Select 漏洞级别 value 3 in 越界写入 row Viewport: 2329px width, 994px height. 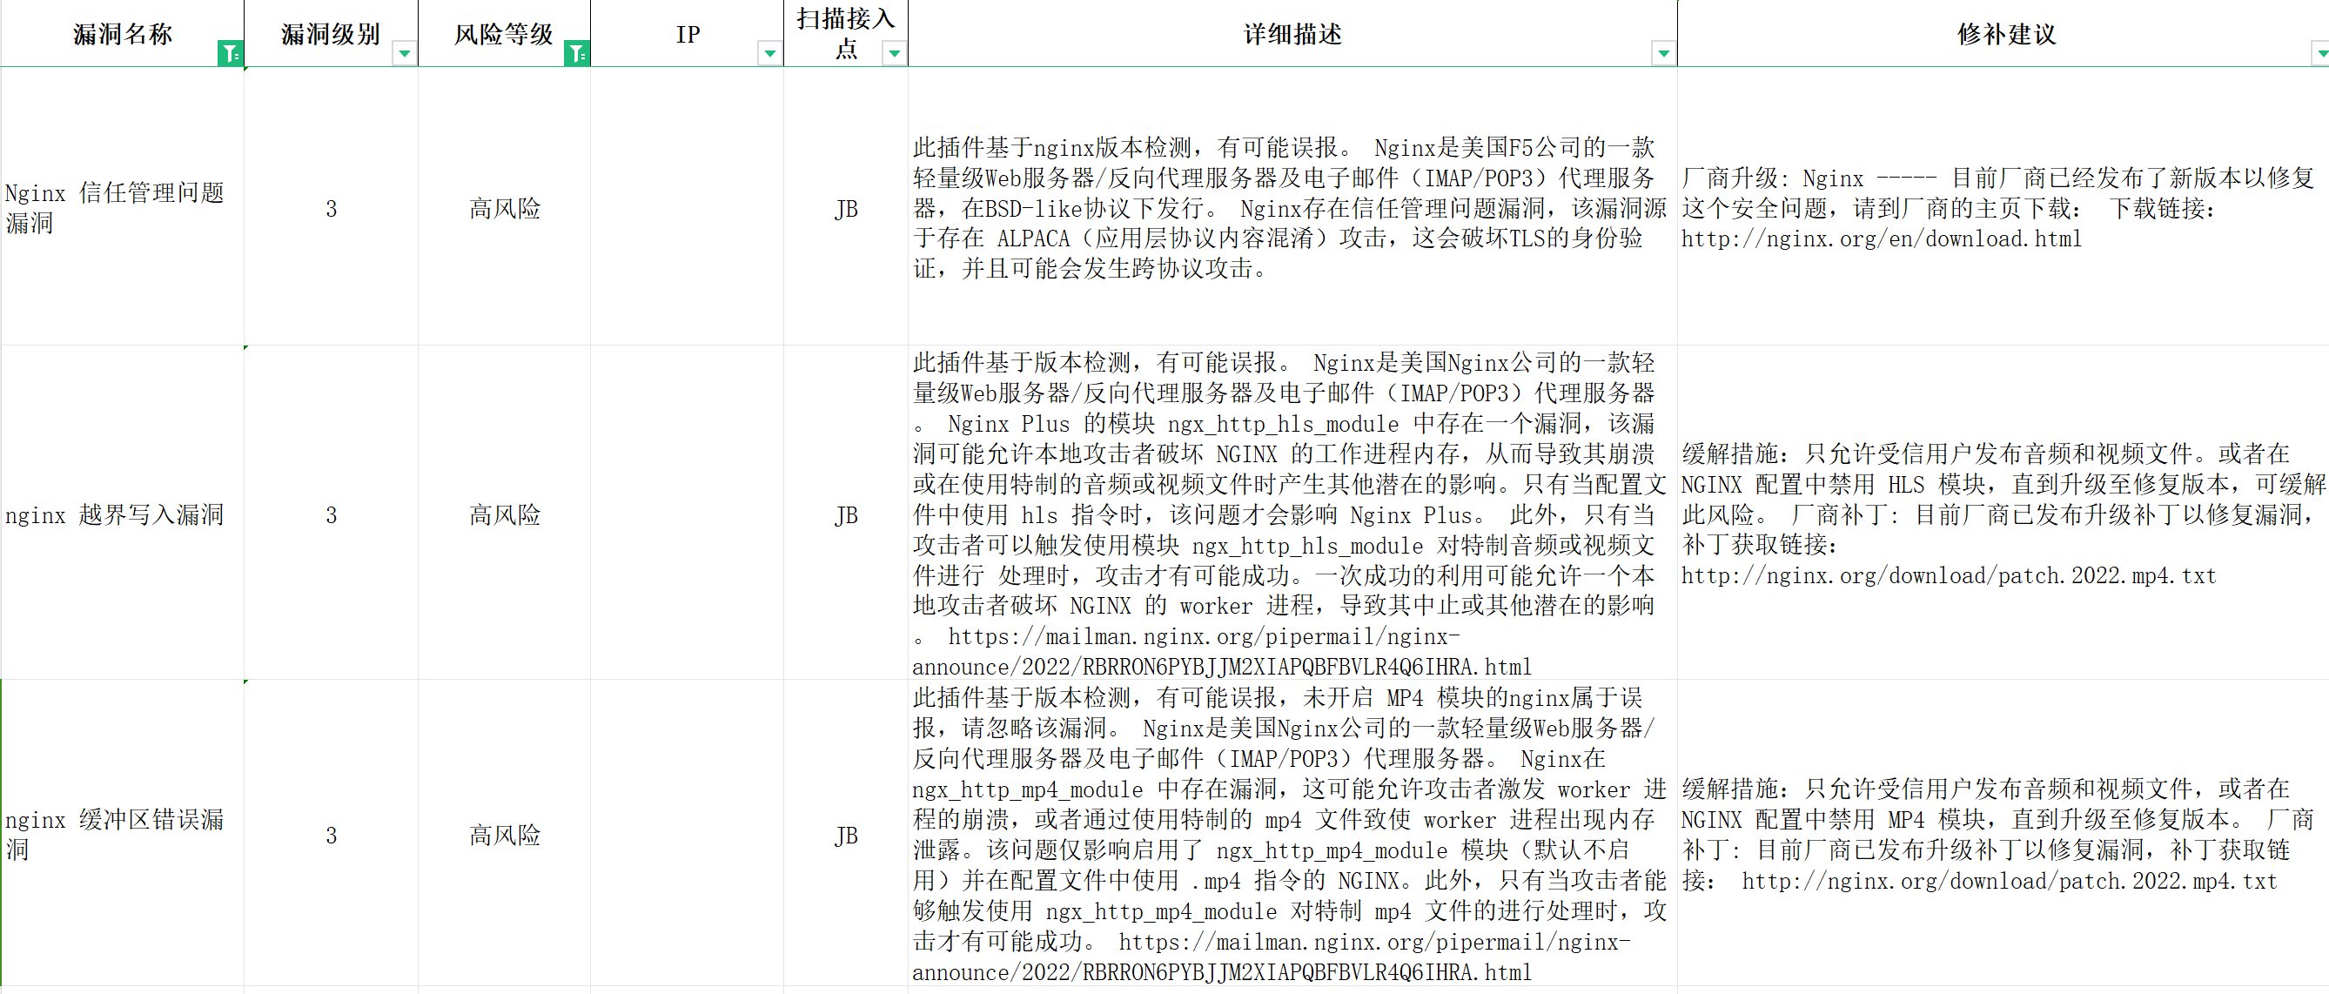tap(331, 514)
